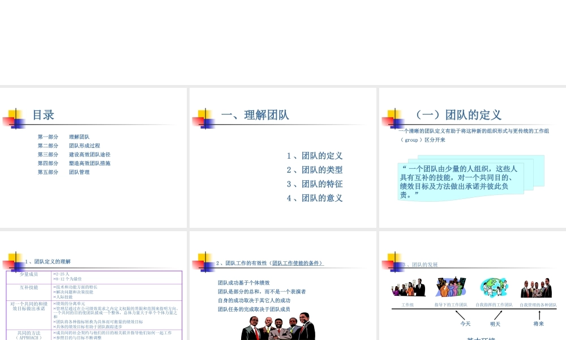Click the globe clipart above 自我指挥的工作团队
566x340 pixels.
pos(494,287)
